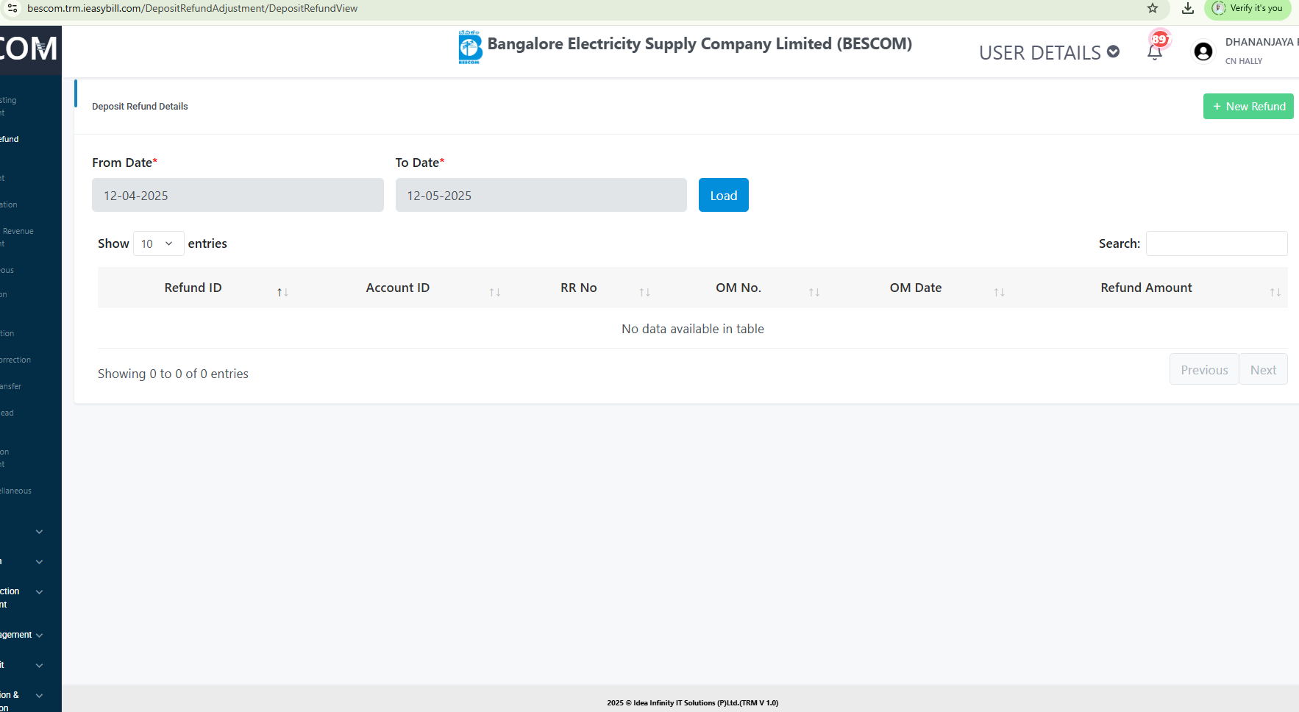Click the Refund Amount column header

point(1146,288)
